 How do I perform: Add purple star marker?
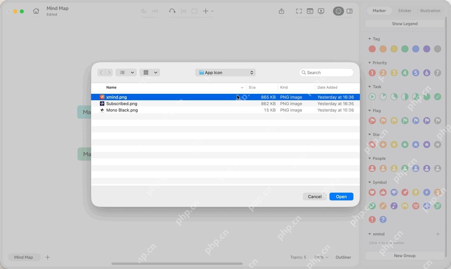pyautogui.click(x=427, y=144)
